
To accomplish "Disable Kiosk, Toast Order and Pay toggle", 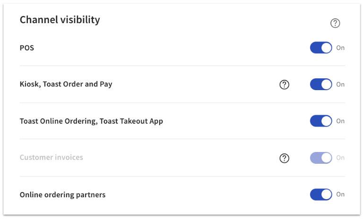I will [x=321, y=84].
